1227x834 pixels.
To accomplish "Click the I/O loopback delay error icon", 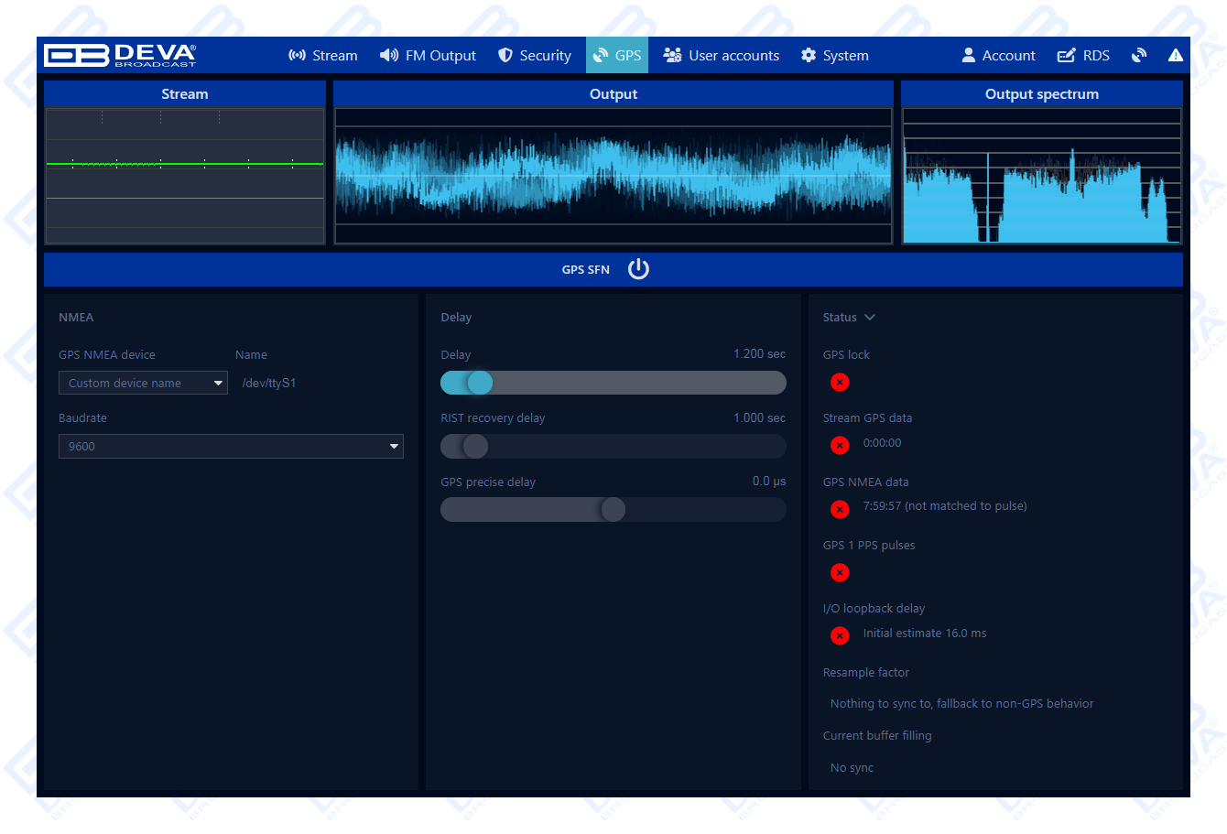I will (840, 635).
